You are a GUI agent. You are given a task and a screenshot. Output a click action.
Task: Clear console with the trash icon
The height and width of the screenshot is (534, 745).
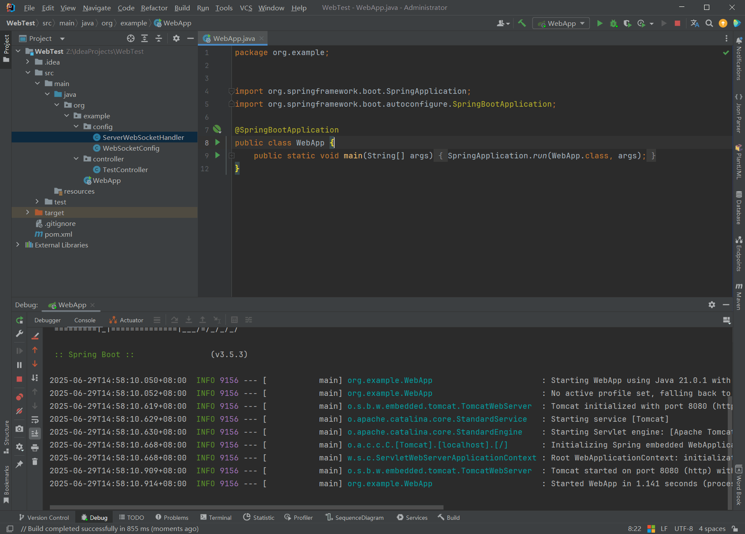pos(35,462)
